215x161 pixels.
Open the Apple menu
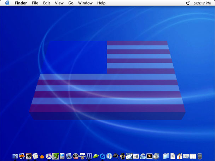[x=7, y=3]
